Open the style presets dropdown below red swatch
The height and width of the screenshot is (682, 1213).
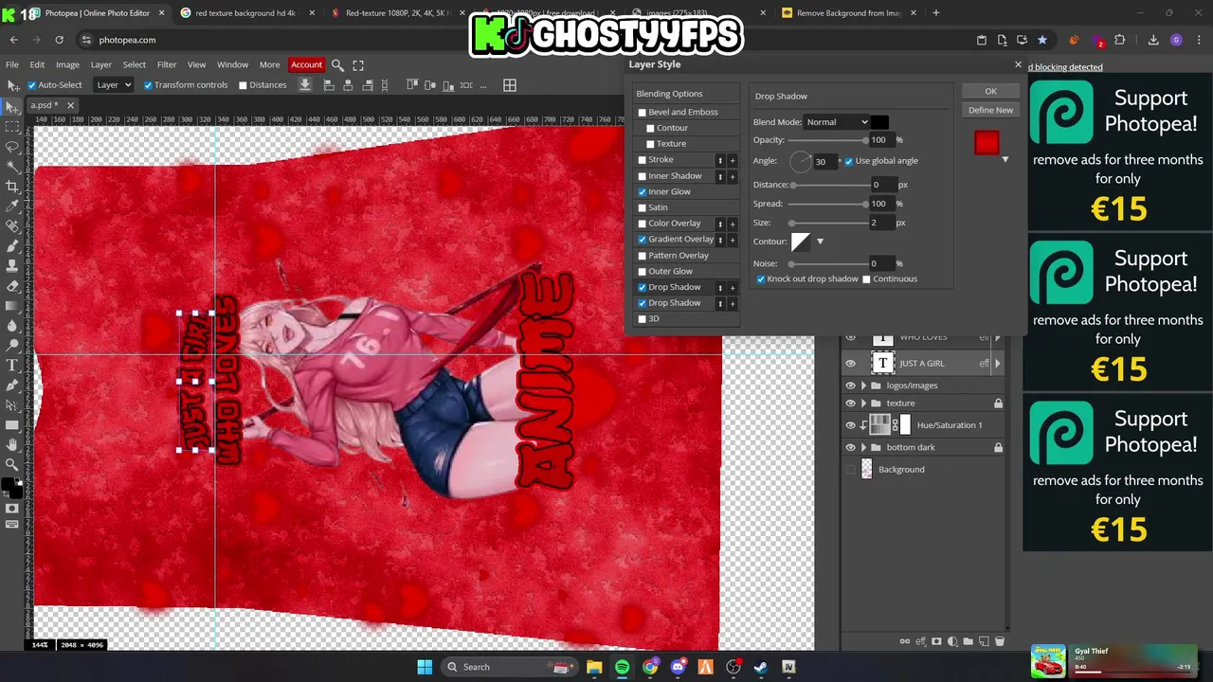point(1005,159)
